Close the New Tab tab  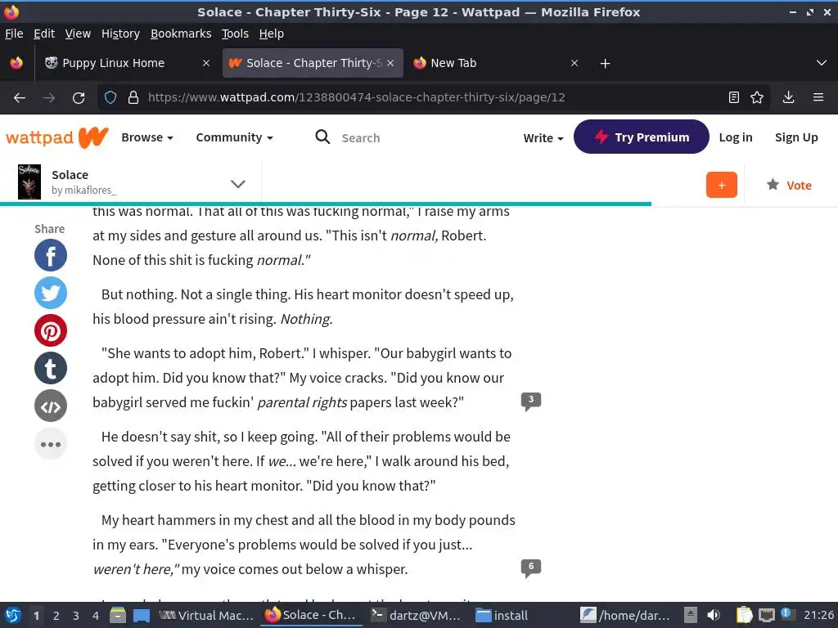[x=574, y=63]
